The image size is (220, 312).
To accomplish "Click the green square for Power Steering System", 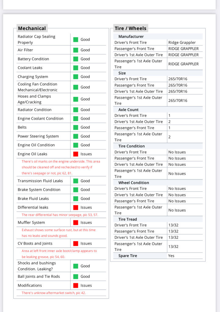I will point(76,136).
